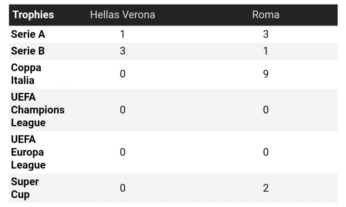Select Hellas Verona's Serie B value
346x207 pixels.
coord(122,51)
